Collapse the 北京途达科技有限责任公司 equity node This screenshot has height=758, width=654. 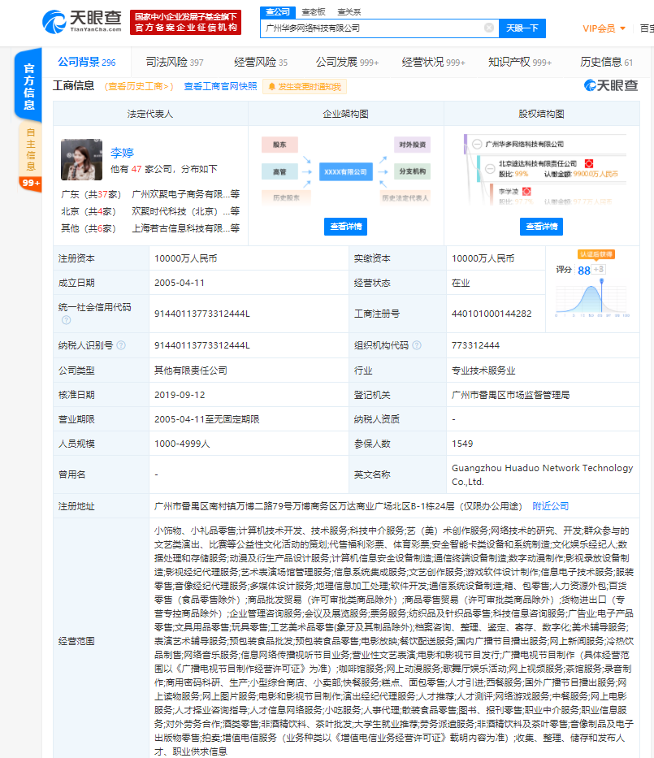click(490, 168)
